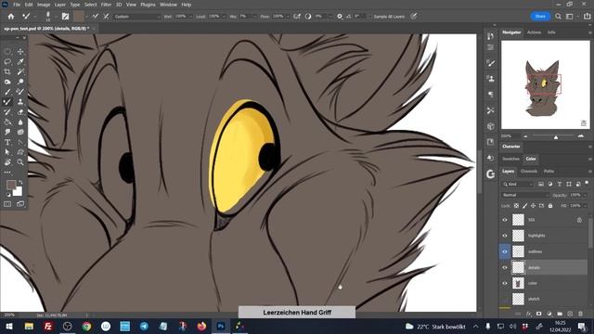Image resolution: width=594 pixels, height=334 pixels.
Task: Open the Filter menu
Action: [106, 5]
